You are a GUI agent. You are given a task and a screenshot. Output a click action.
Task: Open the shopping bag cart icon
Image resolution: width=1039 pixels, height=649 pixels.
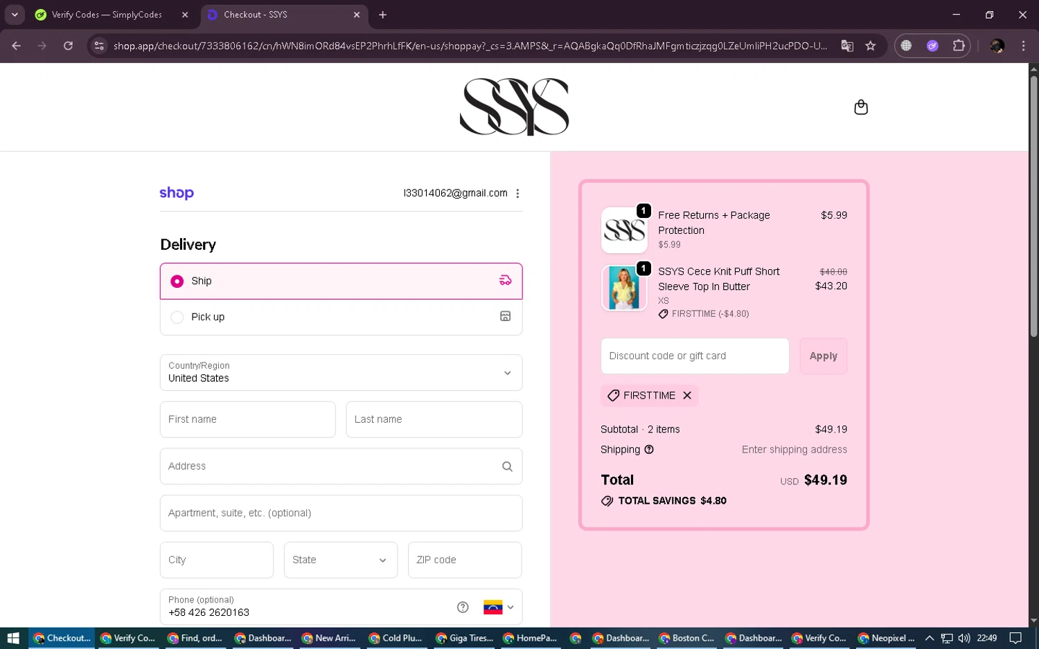pyautogui.click(x=861, y=107)
